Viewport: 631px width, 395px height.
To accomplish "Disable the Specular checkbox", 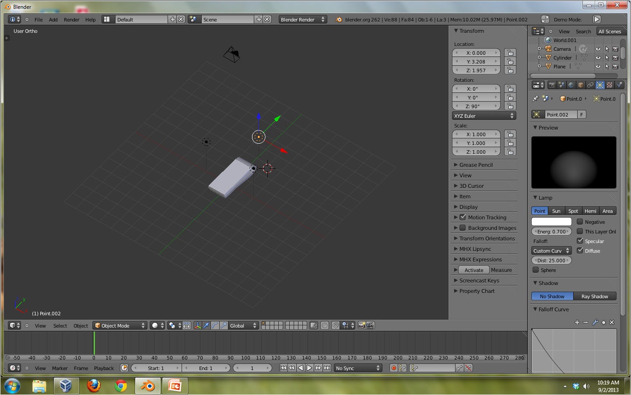I will tap(580, 241).
